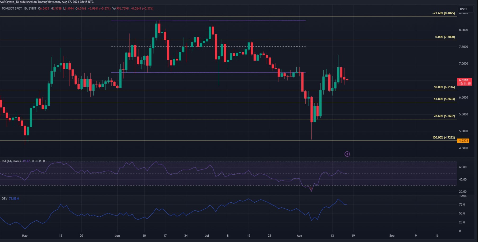Click the 4.5000 price axis label
478x242 pixels.
point(463,148)
